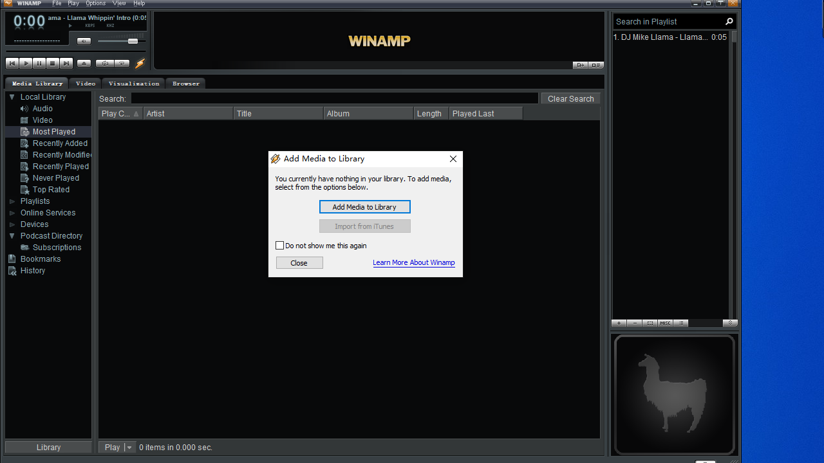
Task: Click the eject icon to open a file
Action: tap(84, 63)
